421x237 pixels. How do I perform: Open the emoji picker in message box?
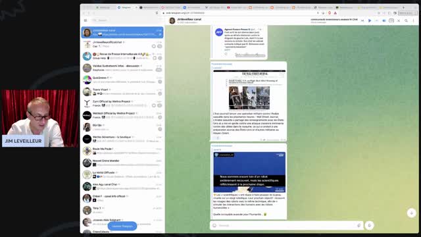214,225
